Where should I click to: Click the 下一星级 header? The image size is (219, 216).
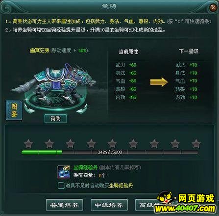click(189, 51)
